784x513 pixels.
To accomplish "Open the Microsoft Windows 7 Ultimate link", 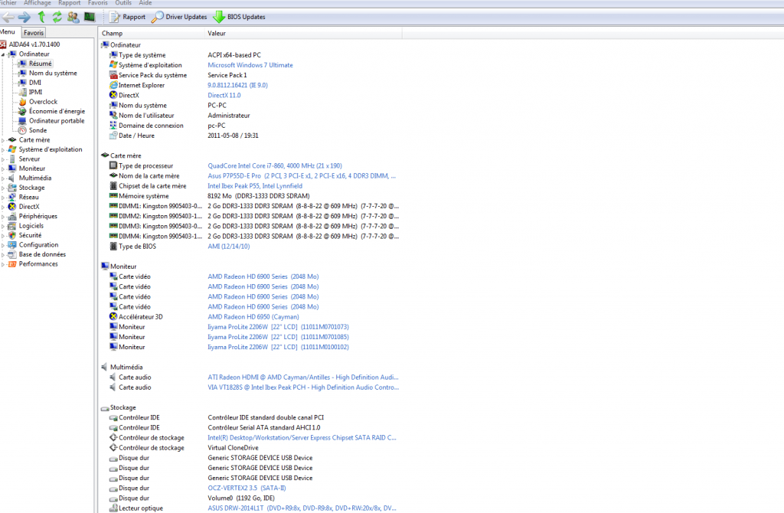I will click(x=250, y=65).
